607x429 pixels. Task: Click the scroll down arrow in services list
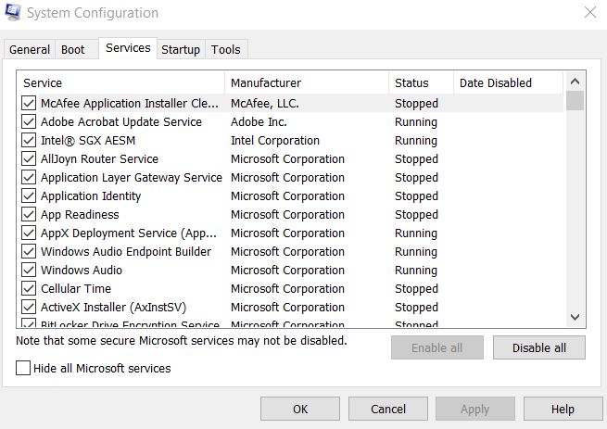pyautogui.click(x=575, y=317)
